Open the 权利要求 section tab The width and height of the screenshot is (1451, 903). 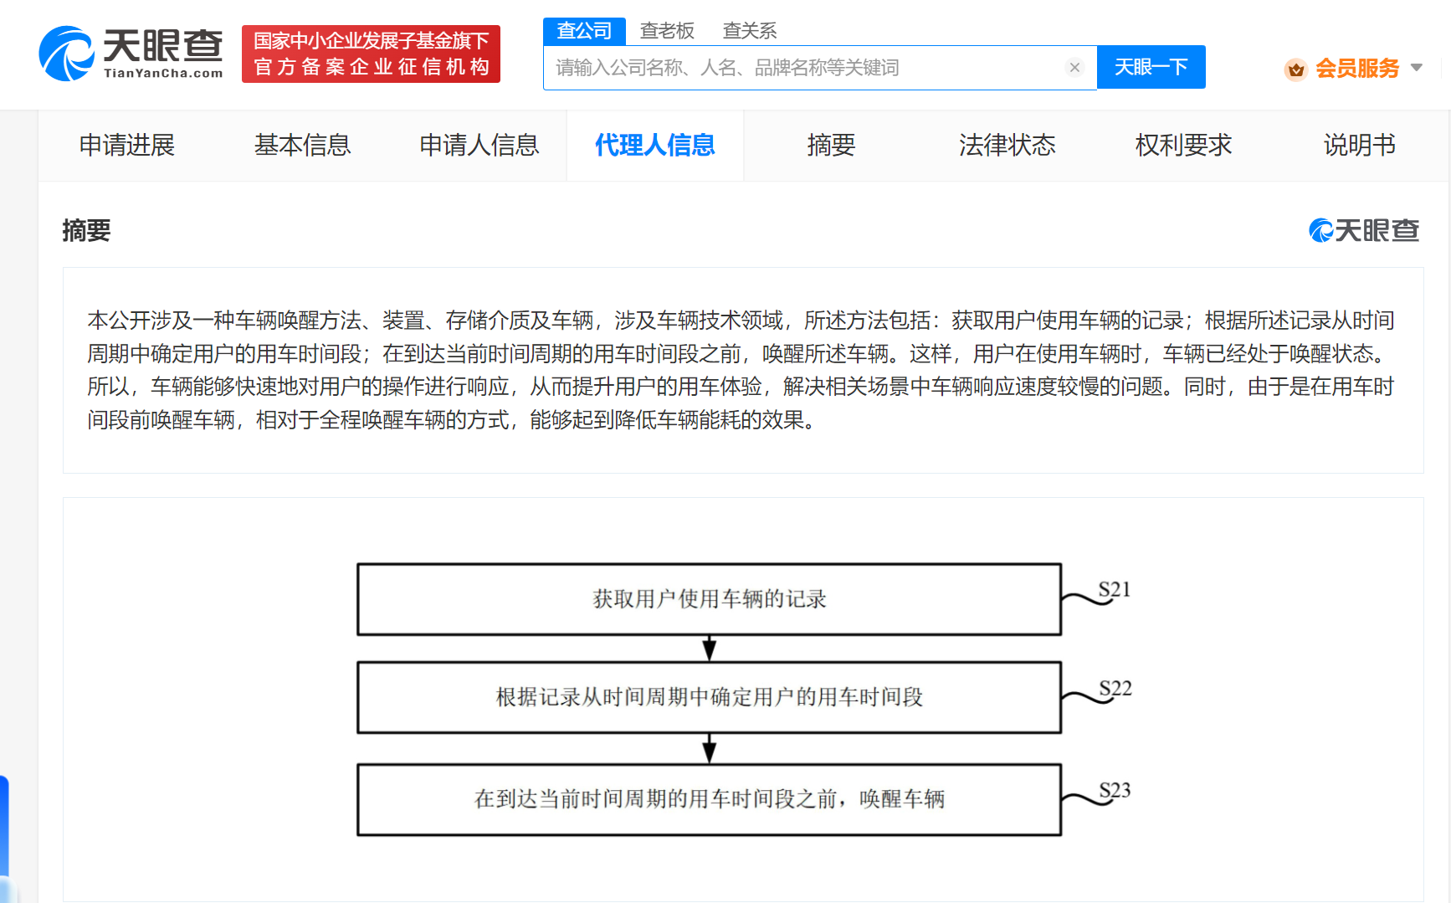click(x=1183, y=146)
